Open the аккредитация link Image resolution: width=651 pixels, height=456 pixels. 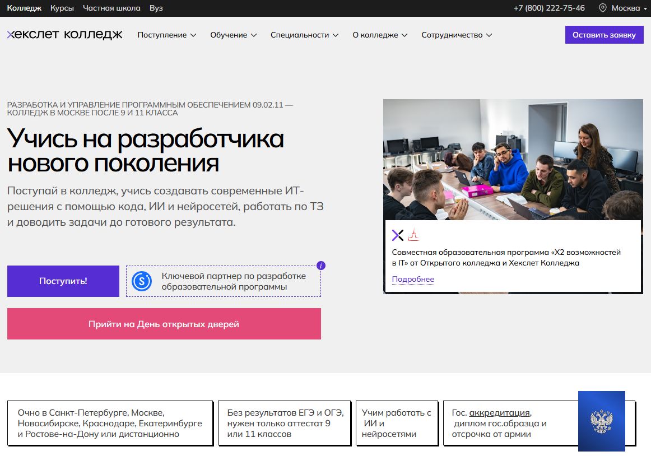(x=500, y=413)
